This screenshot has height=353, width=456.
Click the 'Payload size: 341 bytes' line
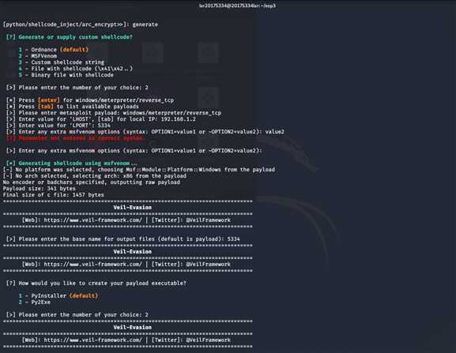(40, 189)
